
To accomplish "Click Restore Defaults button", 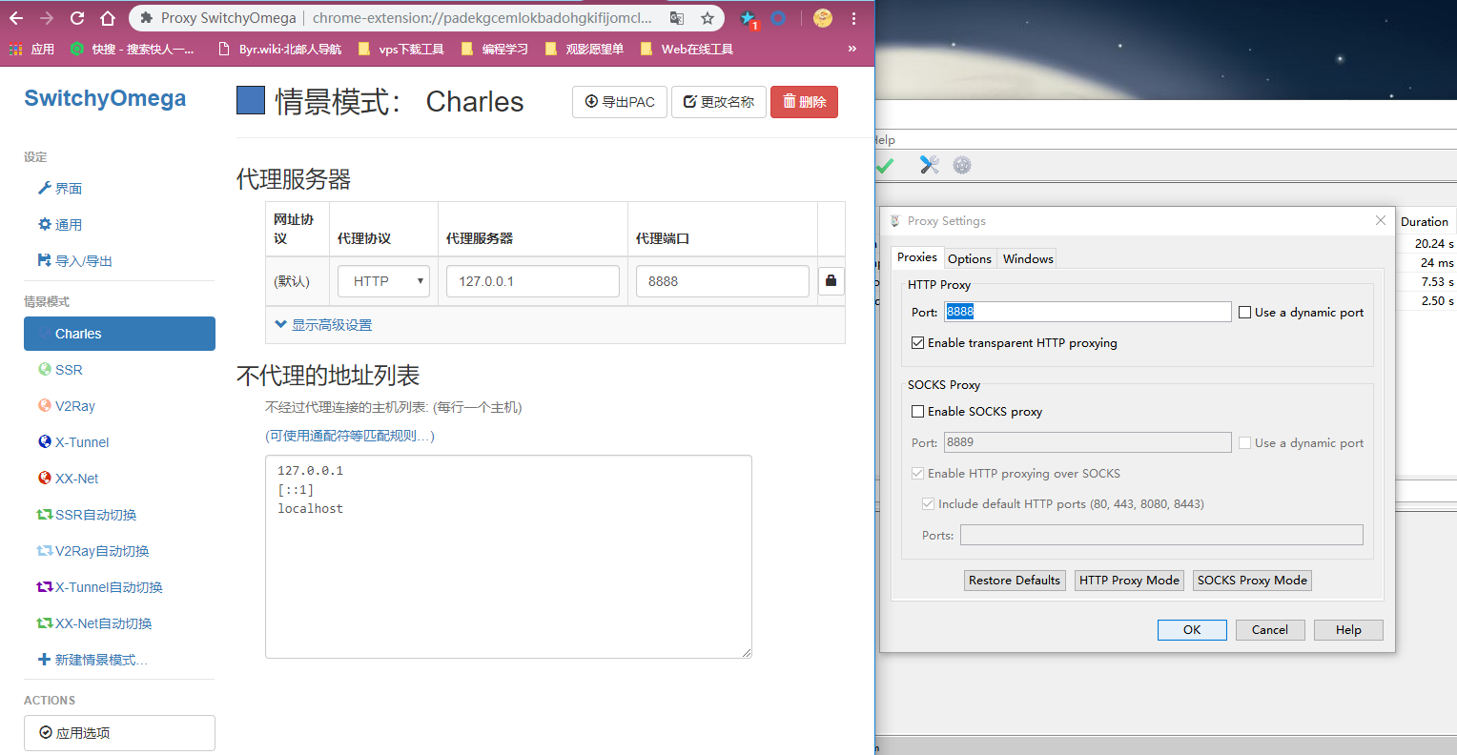I will point(1015,581).
